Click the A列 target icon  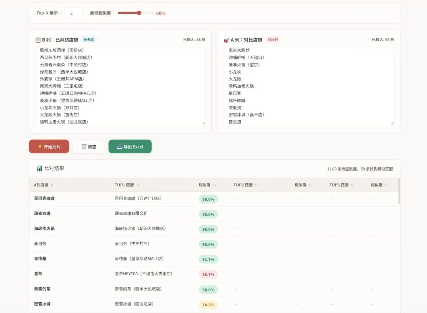pyautogui.click(x=226, y=40)
